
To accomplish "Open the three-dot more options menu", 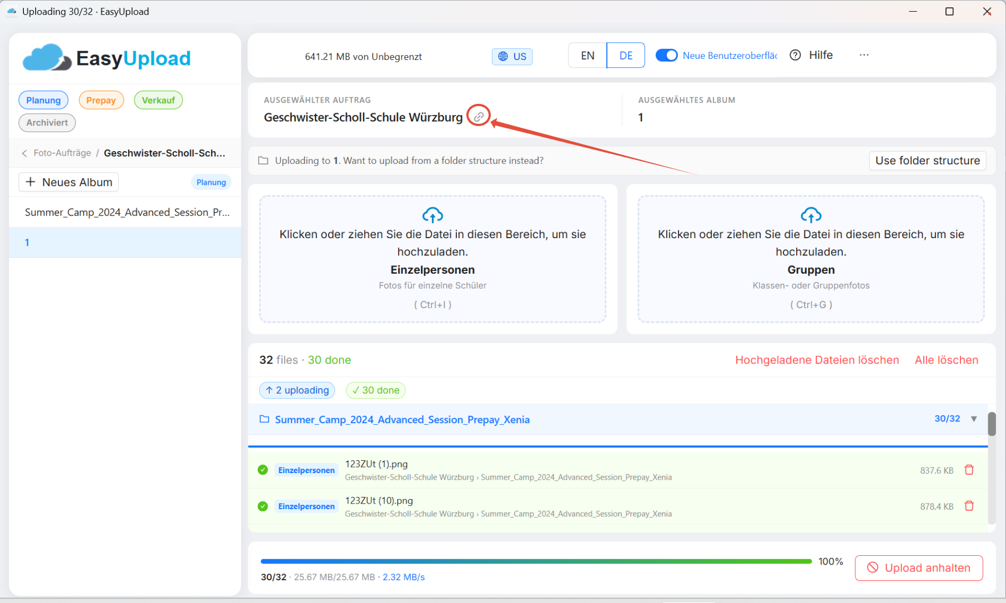I will tap(864, 55).
